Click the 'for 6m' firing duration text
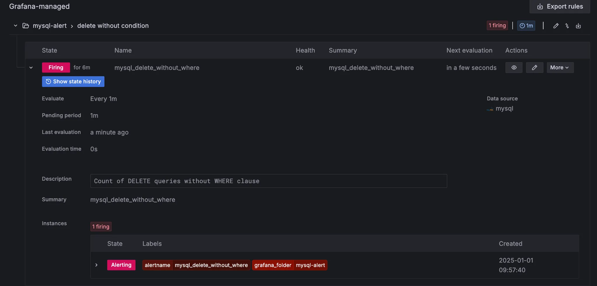Viewport: 597px width, 286px height. click(82, 67)
